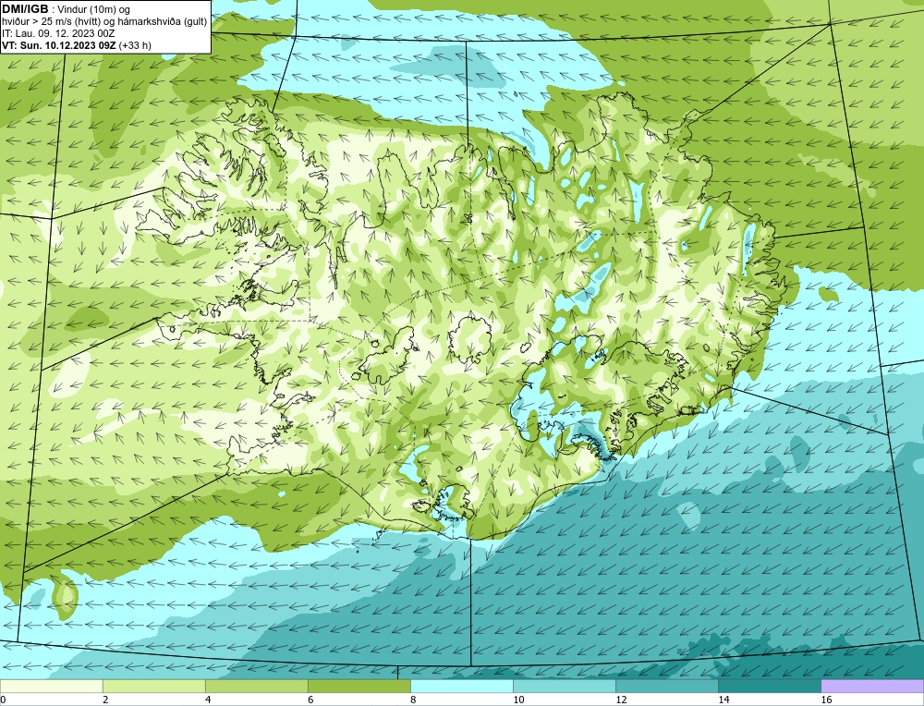This screenshot has height=706, width=924.
Task: Click the 'hviður > 25 m/s (hvítt)' line
Action: pos(51,22)
